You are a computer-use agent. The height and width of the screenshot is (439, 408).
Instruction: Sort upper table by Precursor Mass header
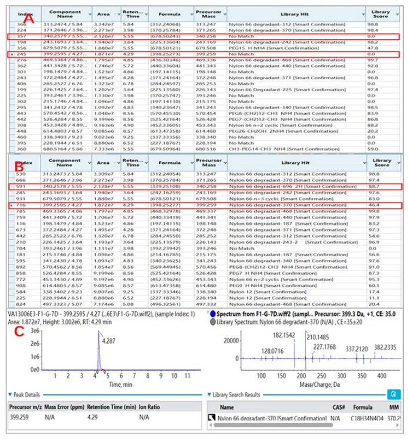tap(208, 14)
